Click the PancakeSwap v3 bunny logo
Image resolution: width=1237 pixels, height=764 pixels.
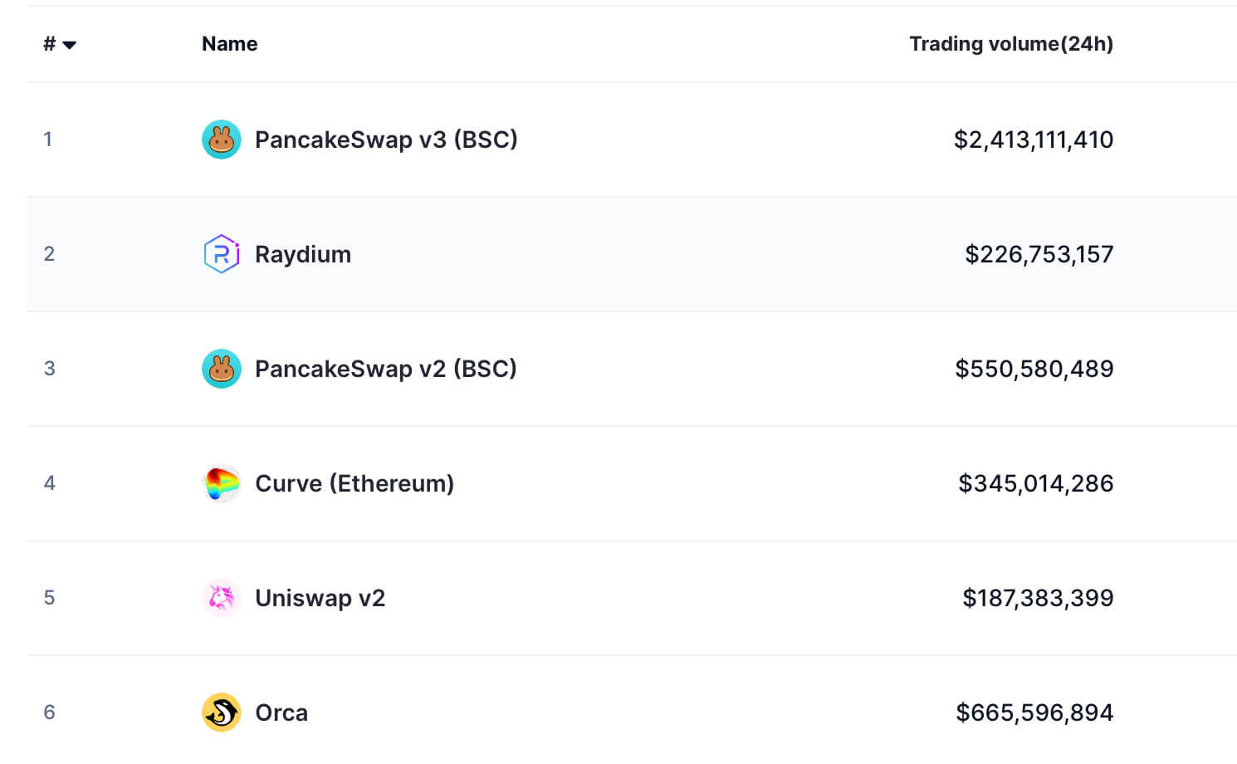point(221,140)
